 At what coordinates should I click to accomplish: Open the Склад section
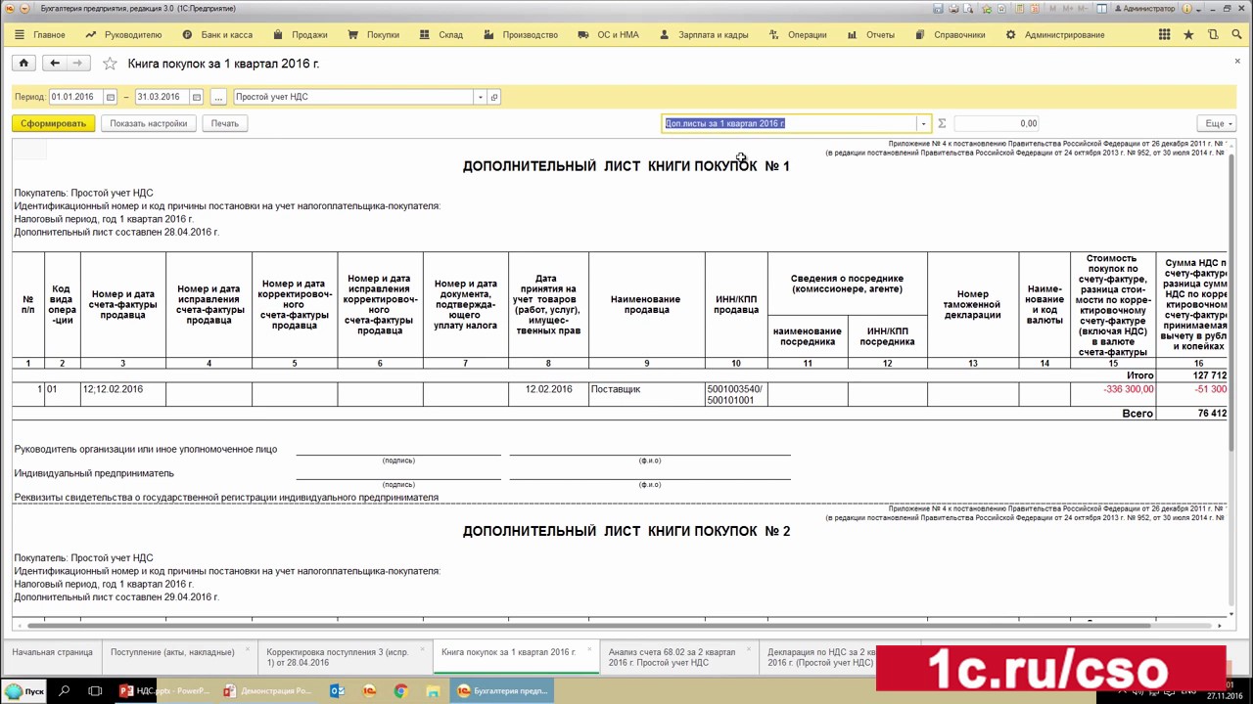click(x=441, y=34)
